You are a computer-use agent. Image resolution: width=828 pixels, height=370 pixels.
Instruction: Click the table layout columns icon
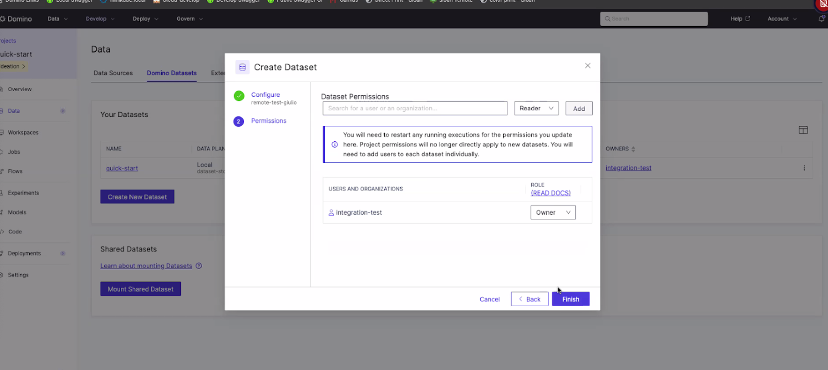pos(803,130)
